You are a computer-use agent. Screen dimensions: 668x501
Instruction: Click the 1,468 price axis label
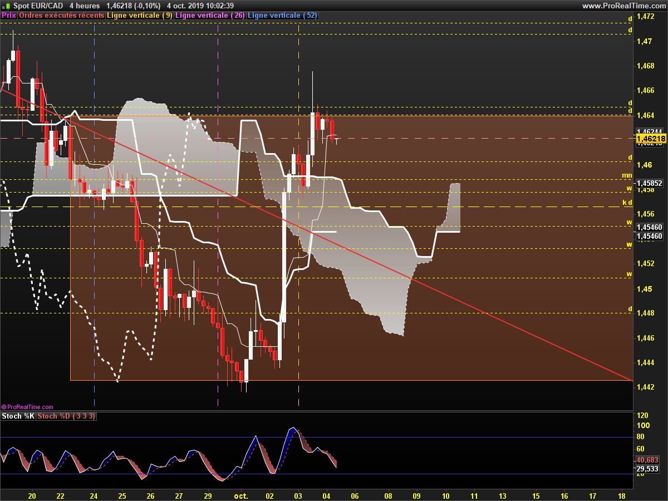pyautogui.click(x=646, y=66)
